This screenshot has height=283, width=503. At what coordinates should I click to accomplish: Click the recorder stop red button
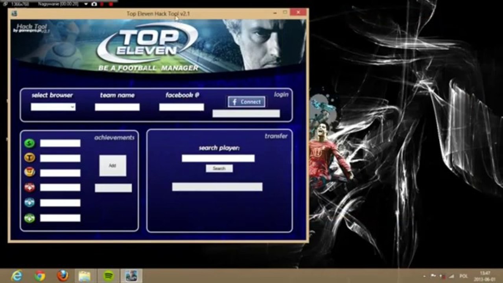(111, 4)
